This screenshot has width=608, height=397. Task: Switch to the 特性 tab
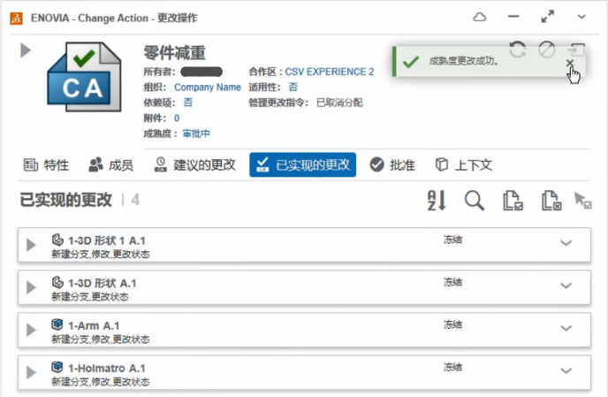point(46,165)
